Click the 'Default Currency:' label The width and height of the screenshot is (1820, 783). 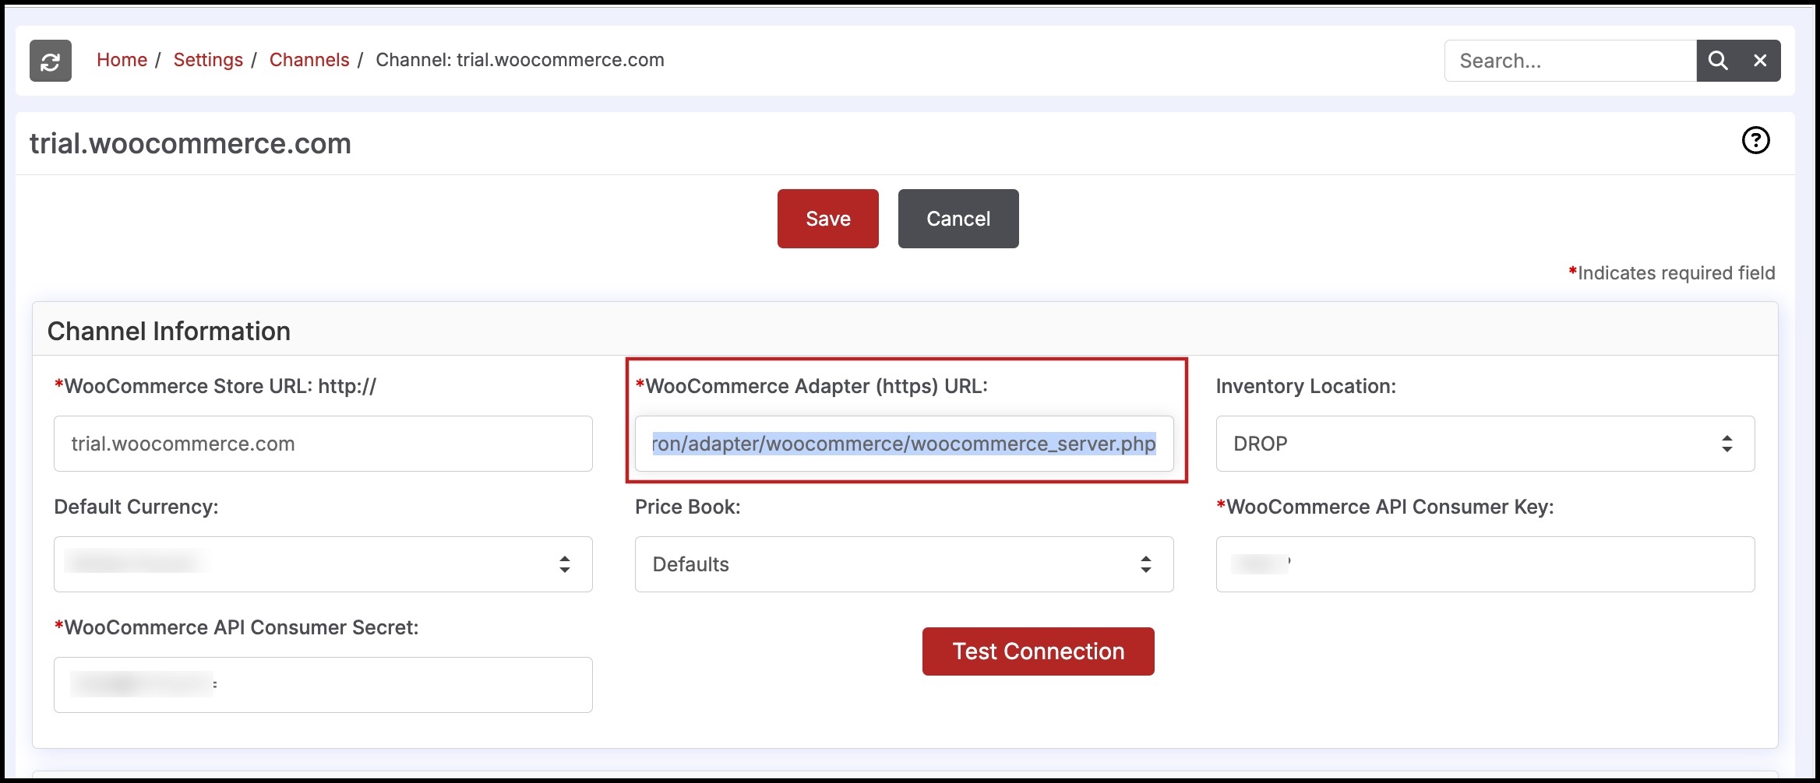click(136, 507)
